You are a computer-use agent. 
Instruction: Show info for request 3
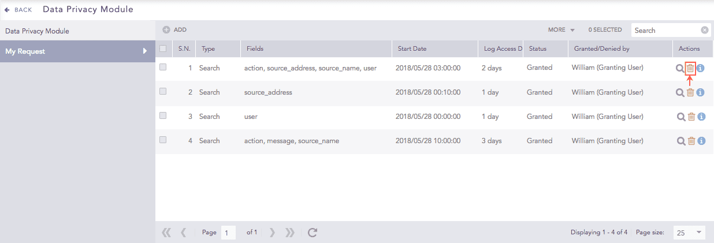[701, 117]
